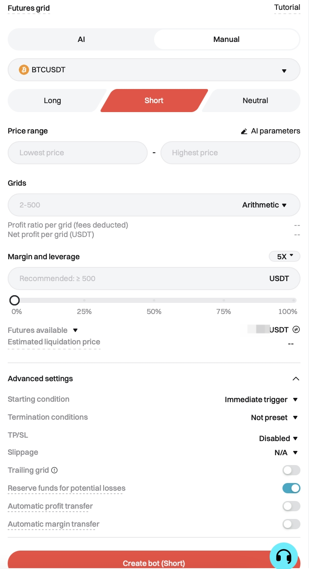
Task: Click the transfer icon next to USDT balance
Action: pyautogui.click(x=296, y=329)
